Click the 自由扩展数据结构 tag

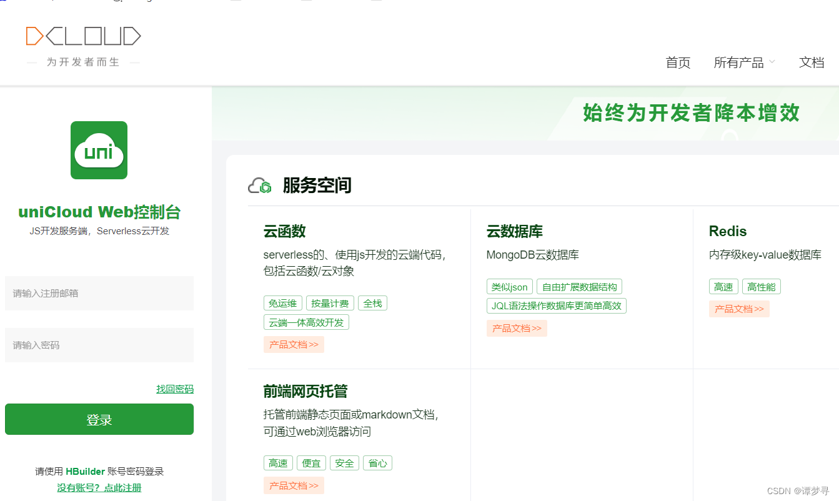pyautogui.click(x=579, y=287)
